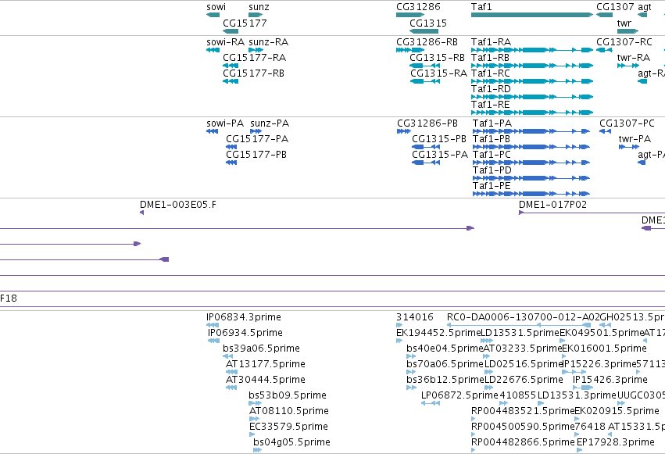665x454 pixels.
Task: Select the CG31286 gene feature
Action: 410,15
